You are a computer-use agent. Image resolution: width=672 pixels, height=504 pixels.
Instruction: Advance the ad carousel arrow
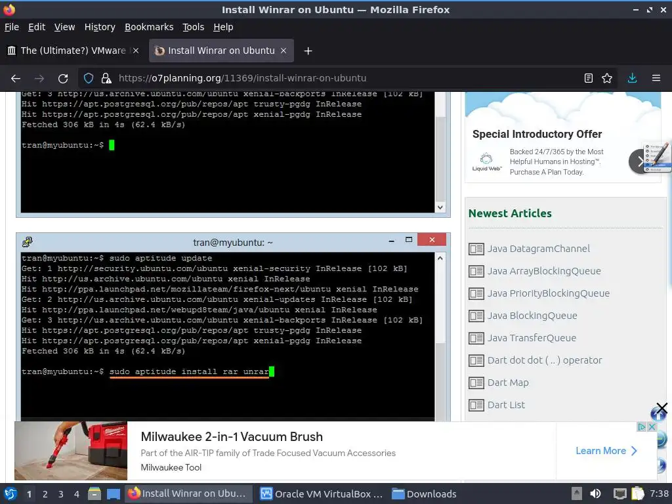[x=639, y=161]
